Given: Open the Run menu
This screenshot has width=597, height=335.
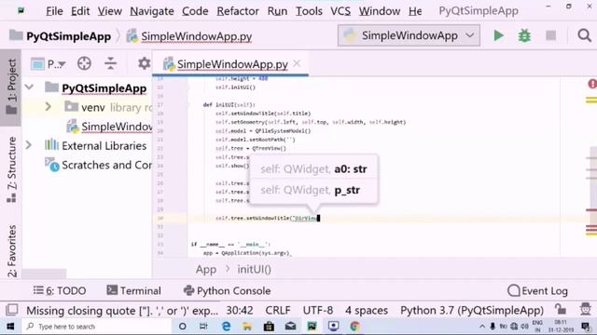Looking at the screenshot, I should pos(277,11).
